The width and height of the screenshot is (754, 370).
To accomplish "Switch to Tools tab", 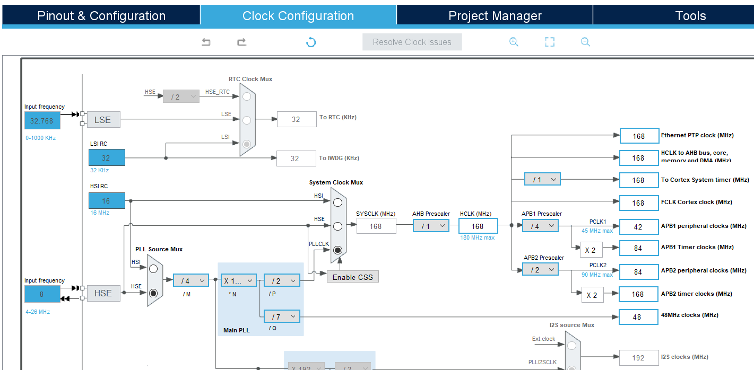I will tap(690, 15).
